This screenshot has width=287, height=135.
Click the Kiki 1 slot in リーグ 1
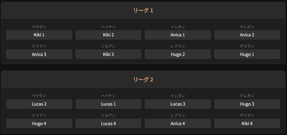point(39,35)
